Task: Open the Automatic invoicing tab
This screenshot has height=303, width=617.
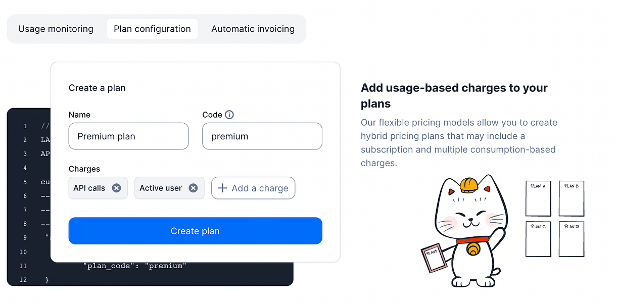Action: [x=253, y=29]
